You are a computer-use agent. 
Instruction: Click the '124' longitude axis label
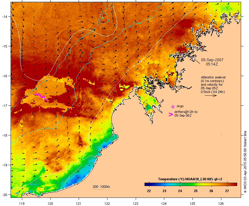tap(164, 204)
